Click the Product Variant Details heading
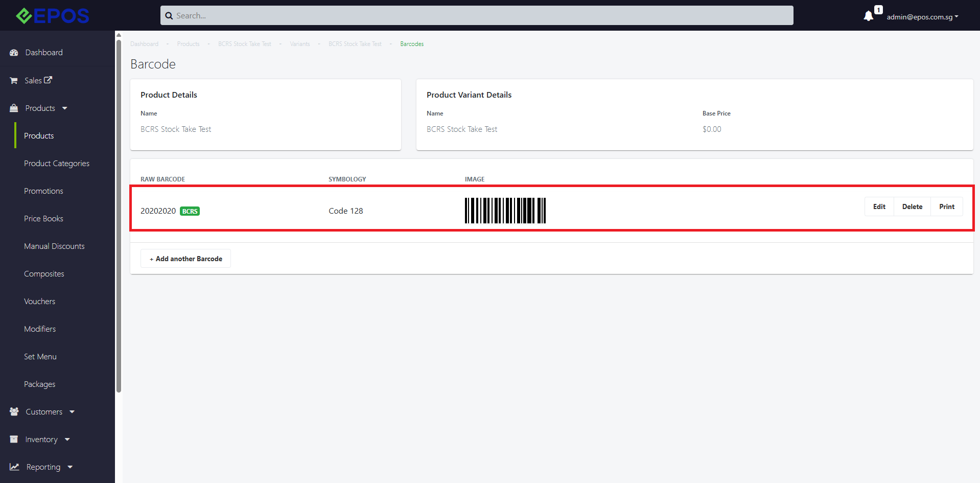Viewport: 980px width, 483px height. [x=469, y=95]
